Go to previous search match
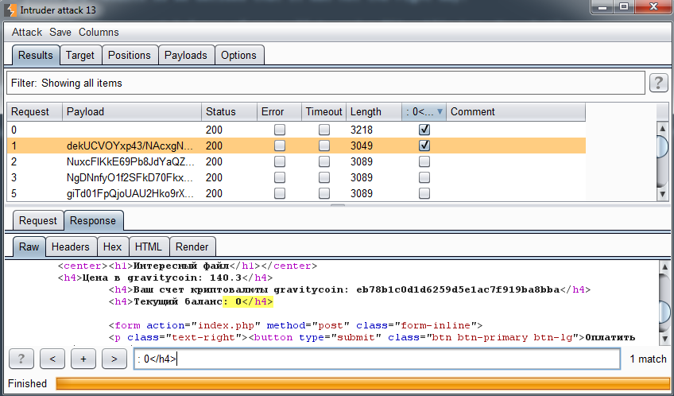Viewport: 674px width, 396px height. tap(52, 359)
